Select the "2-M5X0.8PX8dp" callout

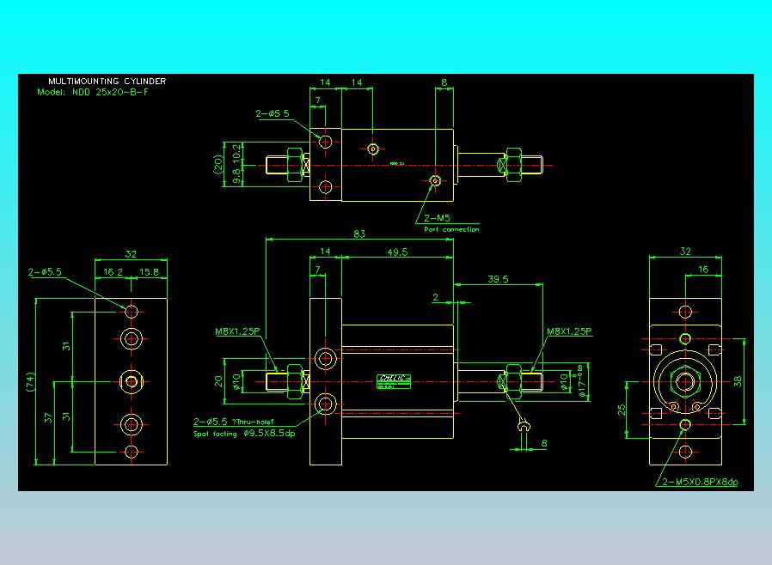pyautogui.click(x=700, y=482)
